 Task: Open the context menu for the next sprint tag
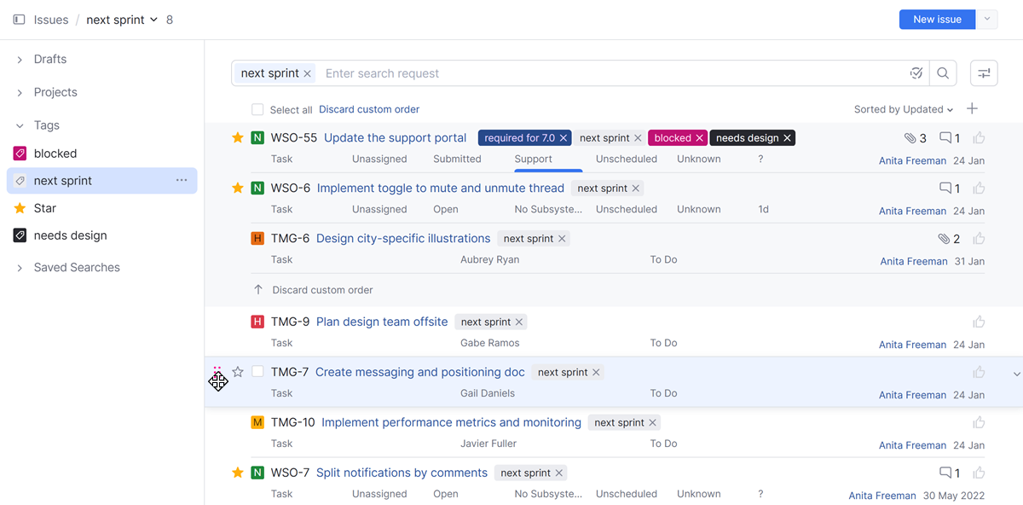pyautogui.click(x=182, y=180)
